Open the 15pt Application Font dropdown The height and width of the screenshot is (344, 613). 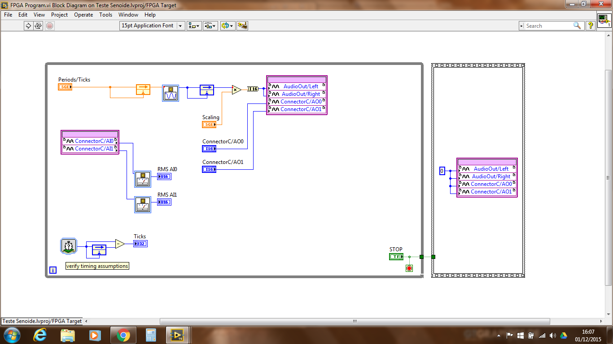[153, 26]
